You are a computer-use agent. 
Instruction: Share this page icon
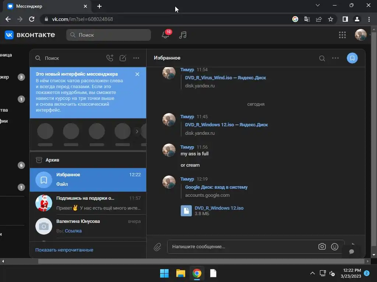[x=319, y=19]
